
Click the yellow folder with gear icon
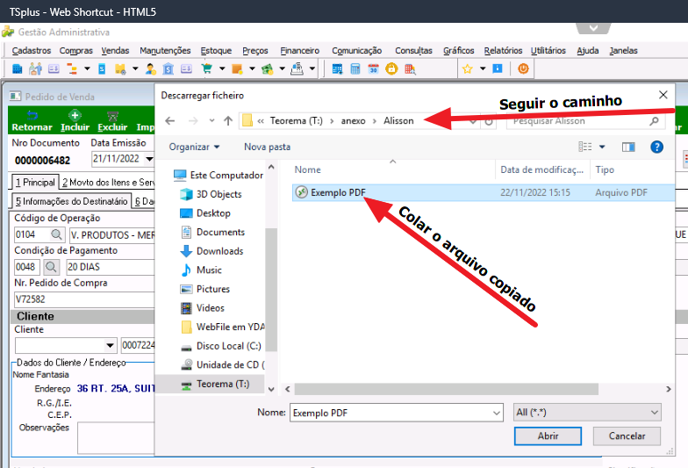click(x=120, y=68)
